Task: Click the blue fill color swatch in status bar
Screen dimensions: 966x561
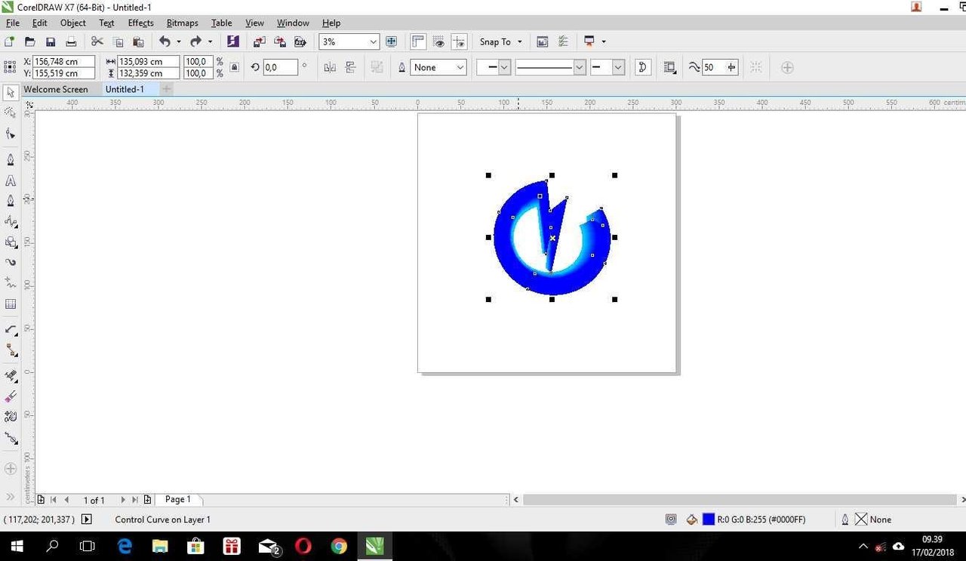Action: pyautogui.click(x=709, y=519)
